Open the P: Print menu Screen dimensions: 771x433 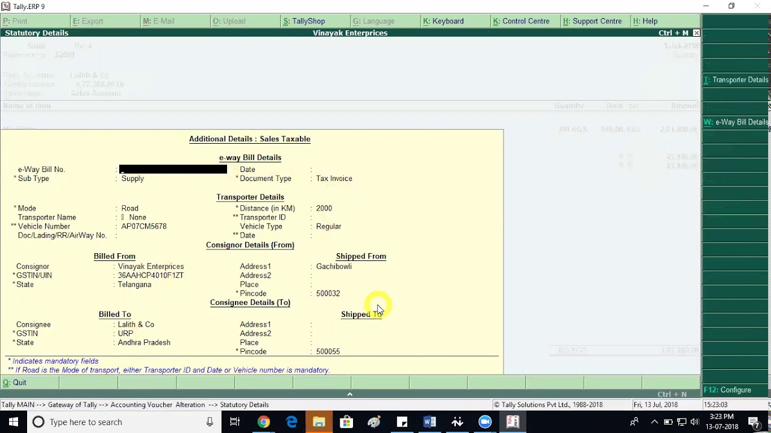[35, 21]
